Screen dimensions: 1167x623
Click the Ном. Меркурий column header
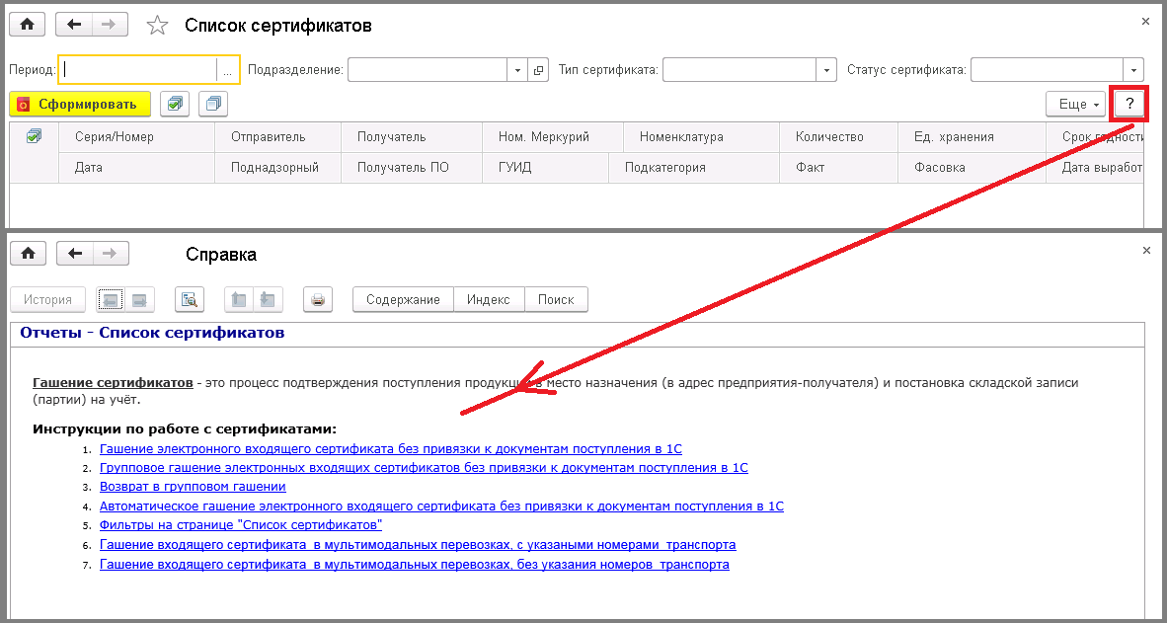pyautogui.click(x=552, y=137)
